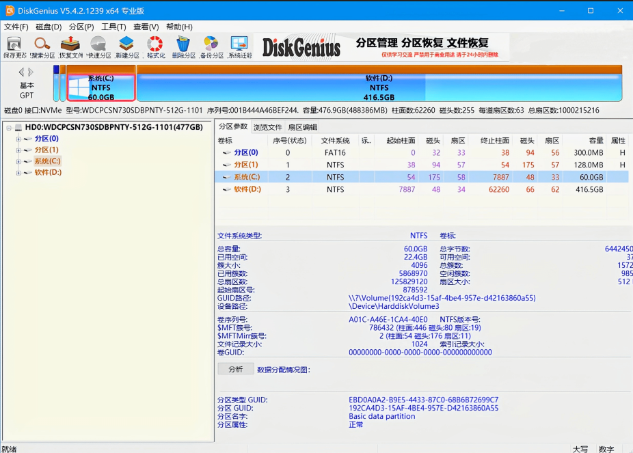Click the 保存更改 (Save Changes) toolbar icon
The height and width of the screenshot is (453, 633).
pyautogui.click(x=14, y=45)
